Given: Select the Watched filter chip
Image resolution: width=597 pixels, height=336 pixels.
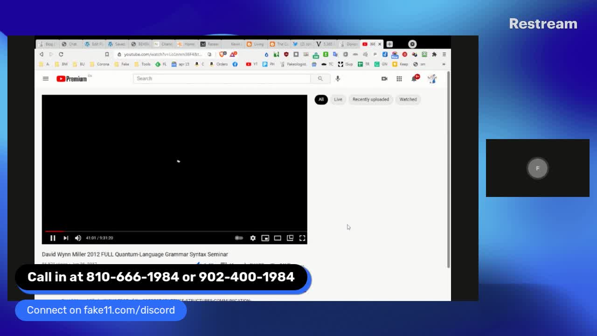Looking at the screenshot, I should (x=408, y=99).
